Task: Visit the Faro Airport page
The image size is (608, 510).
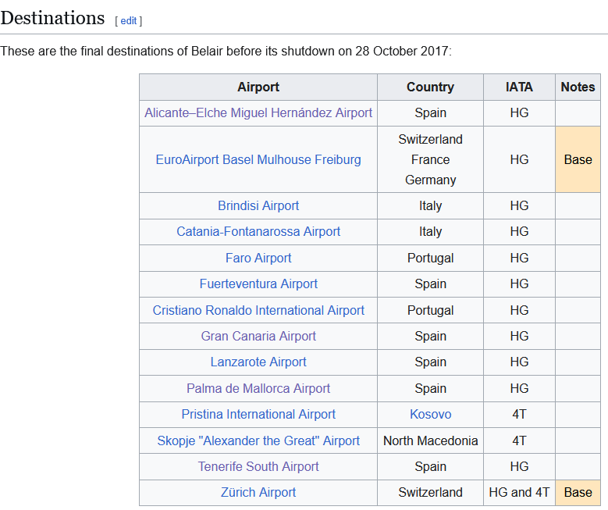Action: tap(258, 258)
